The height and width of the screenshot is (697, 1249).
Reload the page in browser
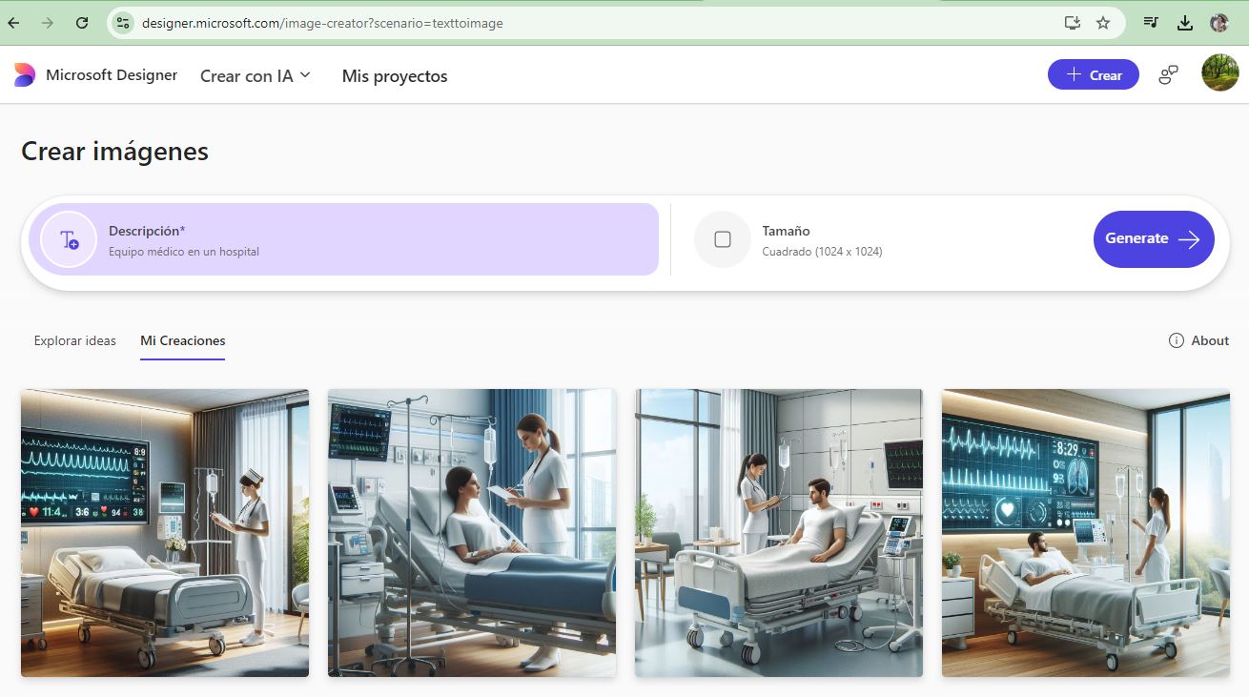(x=82, y=23)
